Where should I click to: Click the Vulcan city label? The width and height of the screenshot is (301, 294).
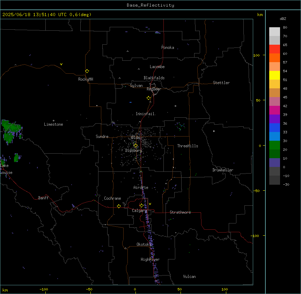point(189,277)
